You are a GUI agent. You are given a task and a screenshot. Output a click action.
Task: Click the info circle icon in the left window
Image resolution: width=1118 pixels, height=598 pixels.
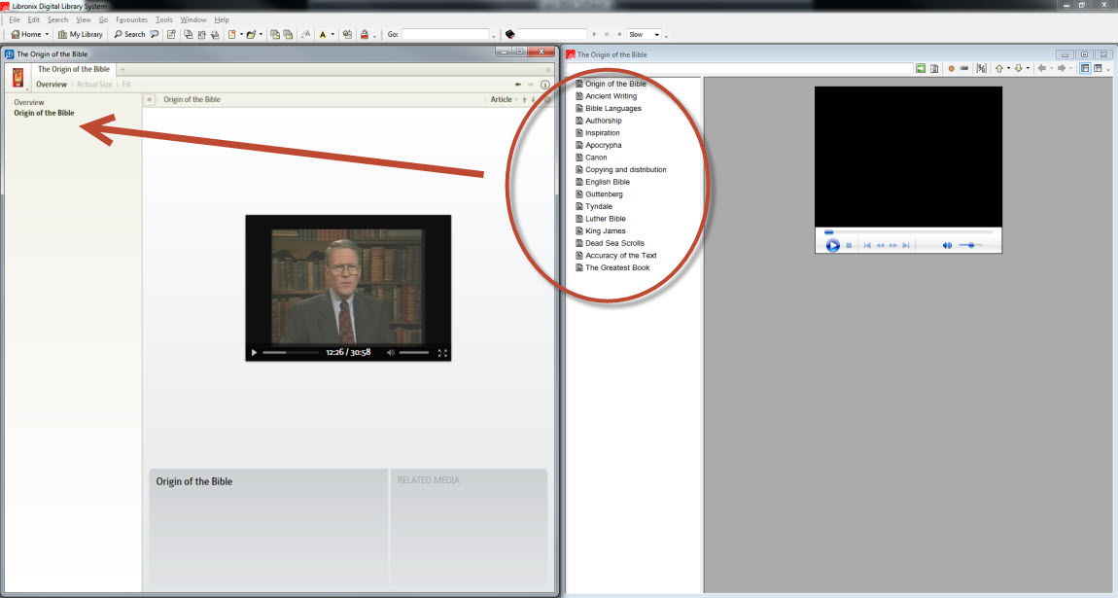pos(545,84)
